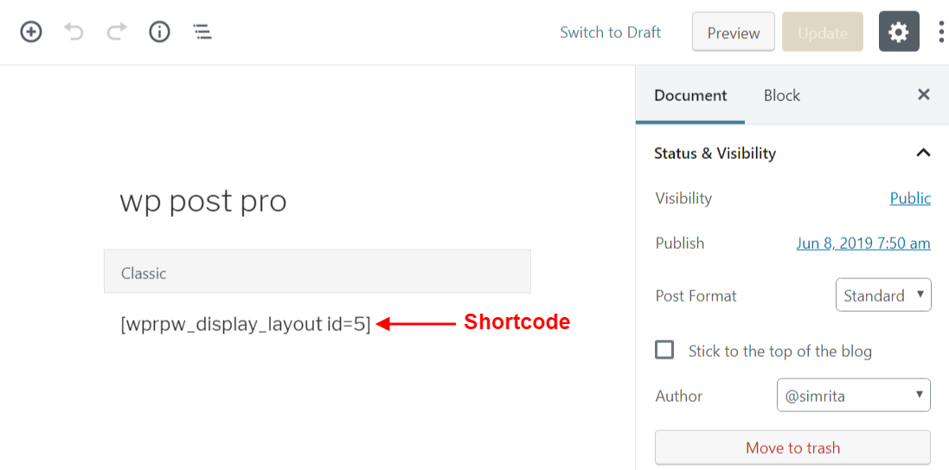
Task: Click the Move to trash button
Action: click(792, 448)
